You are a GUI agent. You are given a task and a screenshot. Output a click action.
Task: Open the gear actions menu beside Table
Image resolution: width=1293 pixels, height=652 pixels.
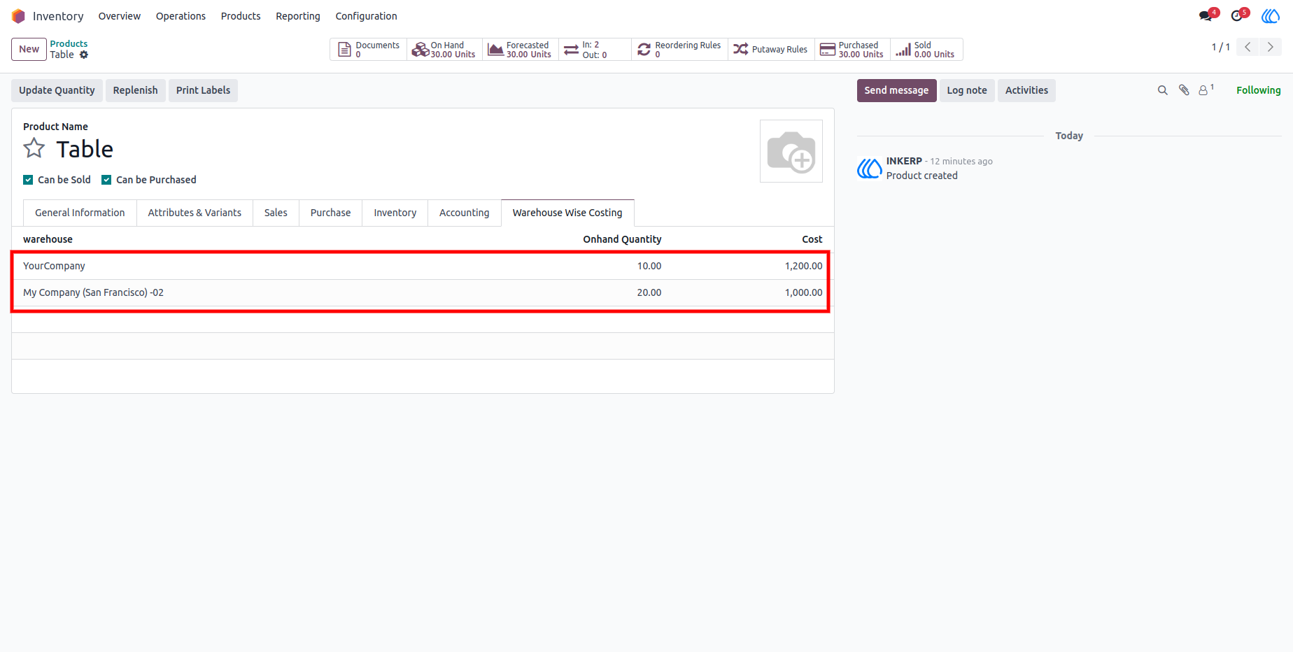tap(84, 55)
